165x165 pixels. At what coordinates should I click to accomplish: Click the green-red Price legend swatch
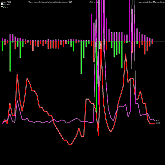click(2, 7)
